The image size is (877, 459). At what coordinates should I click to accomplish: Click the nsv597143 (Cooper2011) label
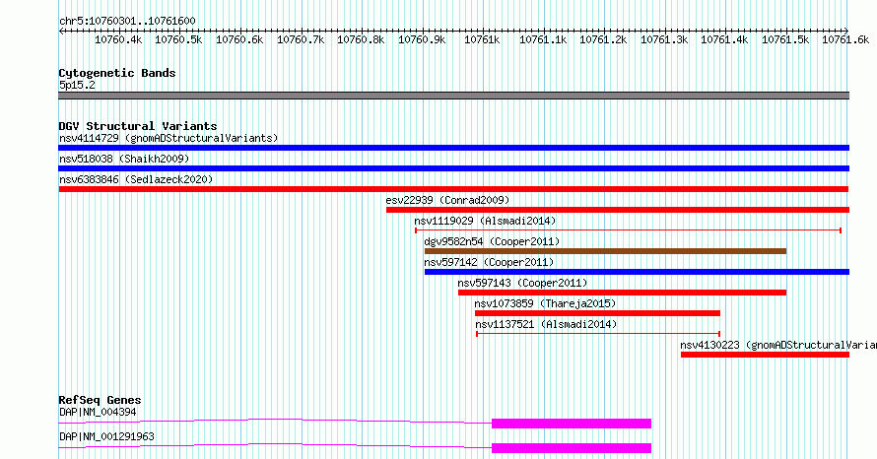522,283
